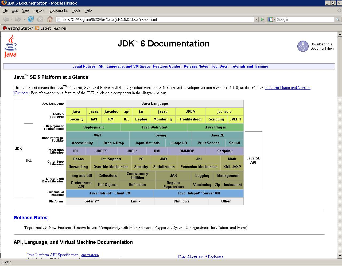The width and height of the screenshot is (342, 266).
Task: Open the History menu
Action: pos(39,10)
